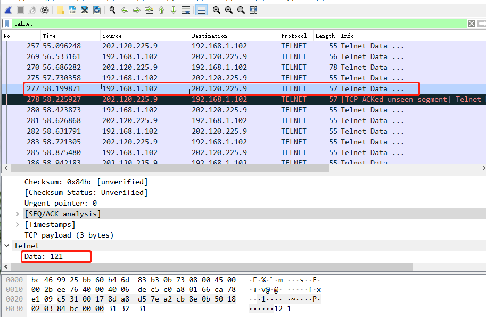
Task: Sort by the Length column header
Action: (326, 36)
